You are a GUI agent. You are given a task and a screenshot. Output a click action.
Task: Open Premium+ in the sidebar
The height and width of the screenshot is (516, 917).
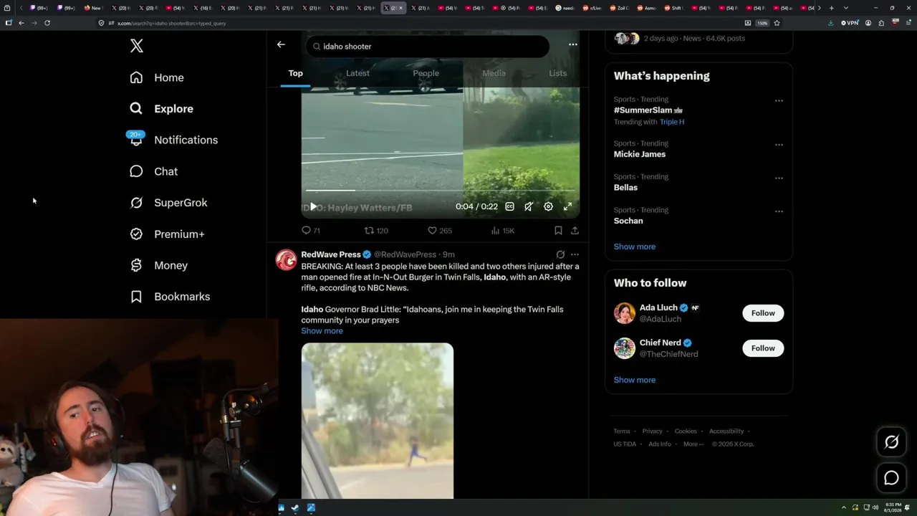coord(167,234)
